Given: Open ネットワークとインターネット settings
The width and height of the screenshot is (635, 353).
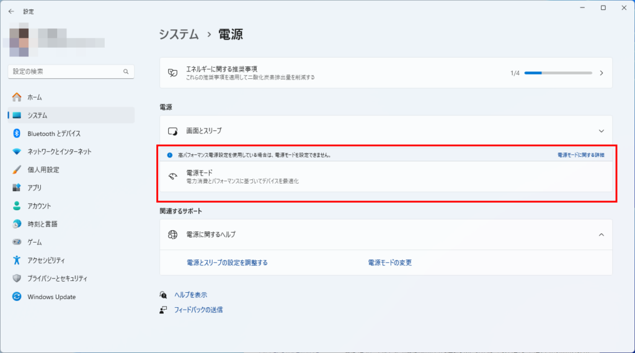Looking at the screenshot, I should point(71,151).
